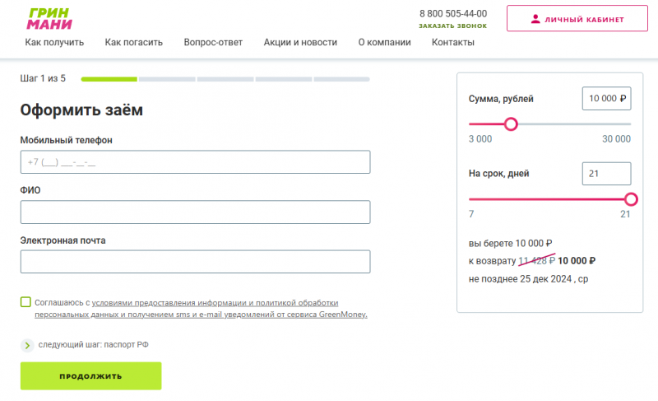The height and width of the screenshot is (401, 658).
Task: Click the green arrow next-step icon
Action: (x=27, y=346)
